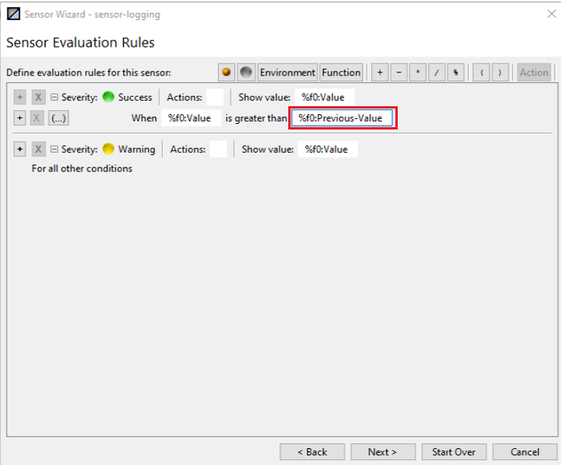
Task: Click the Start Over button
Action: [x=454, y=452]
